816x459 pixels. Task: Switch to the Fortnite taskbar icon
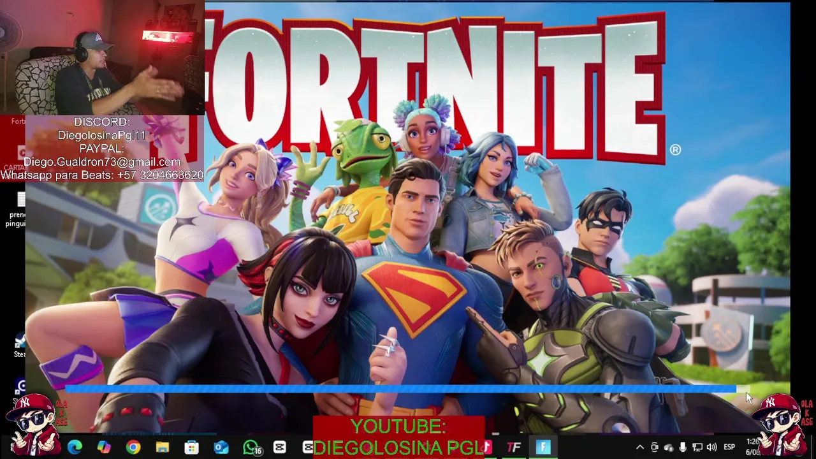pyautogui.click(x=543, y=448)
